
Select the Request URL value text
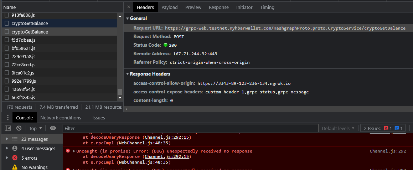point(285,28)
